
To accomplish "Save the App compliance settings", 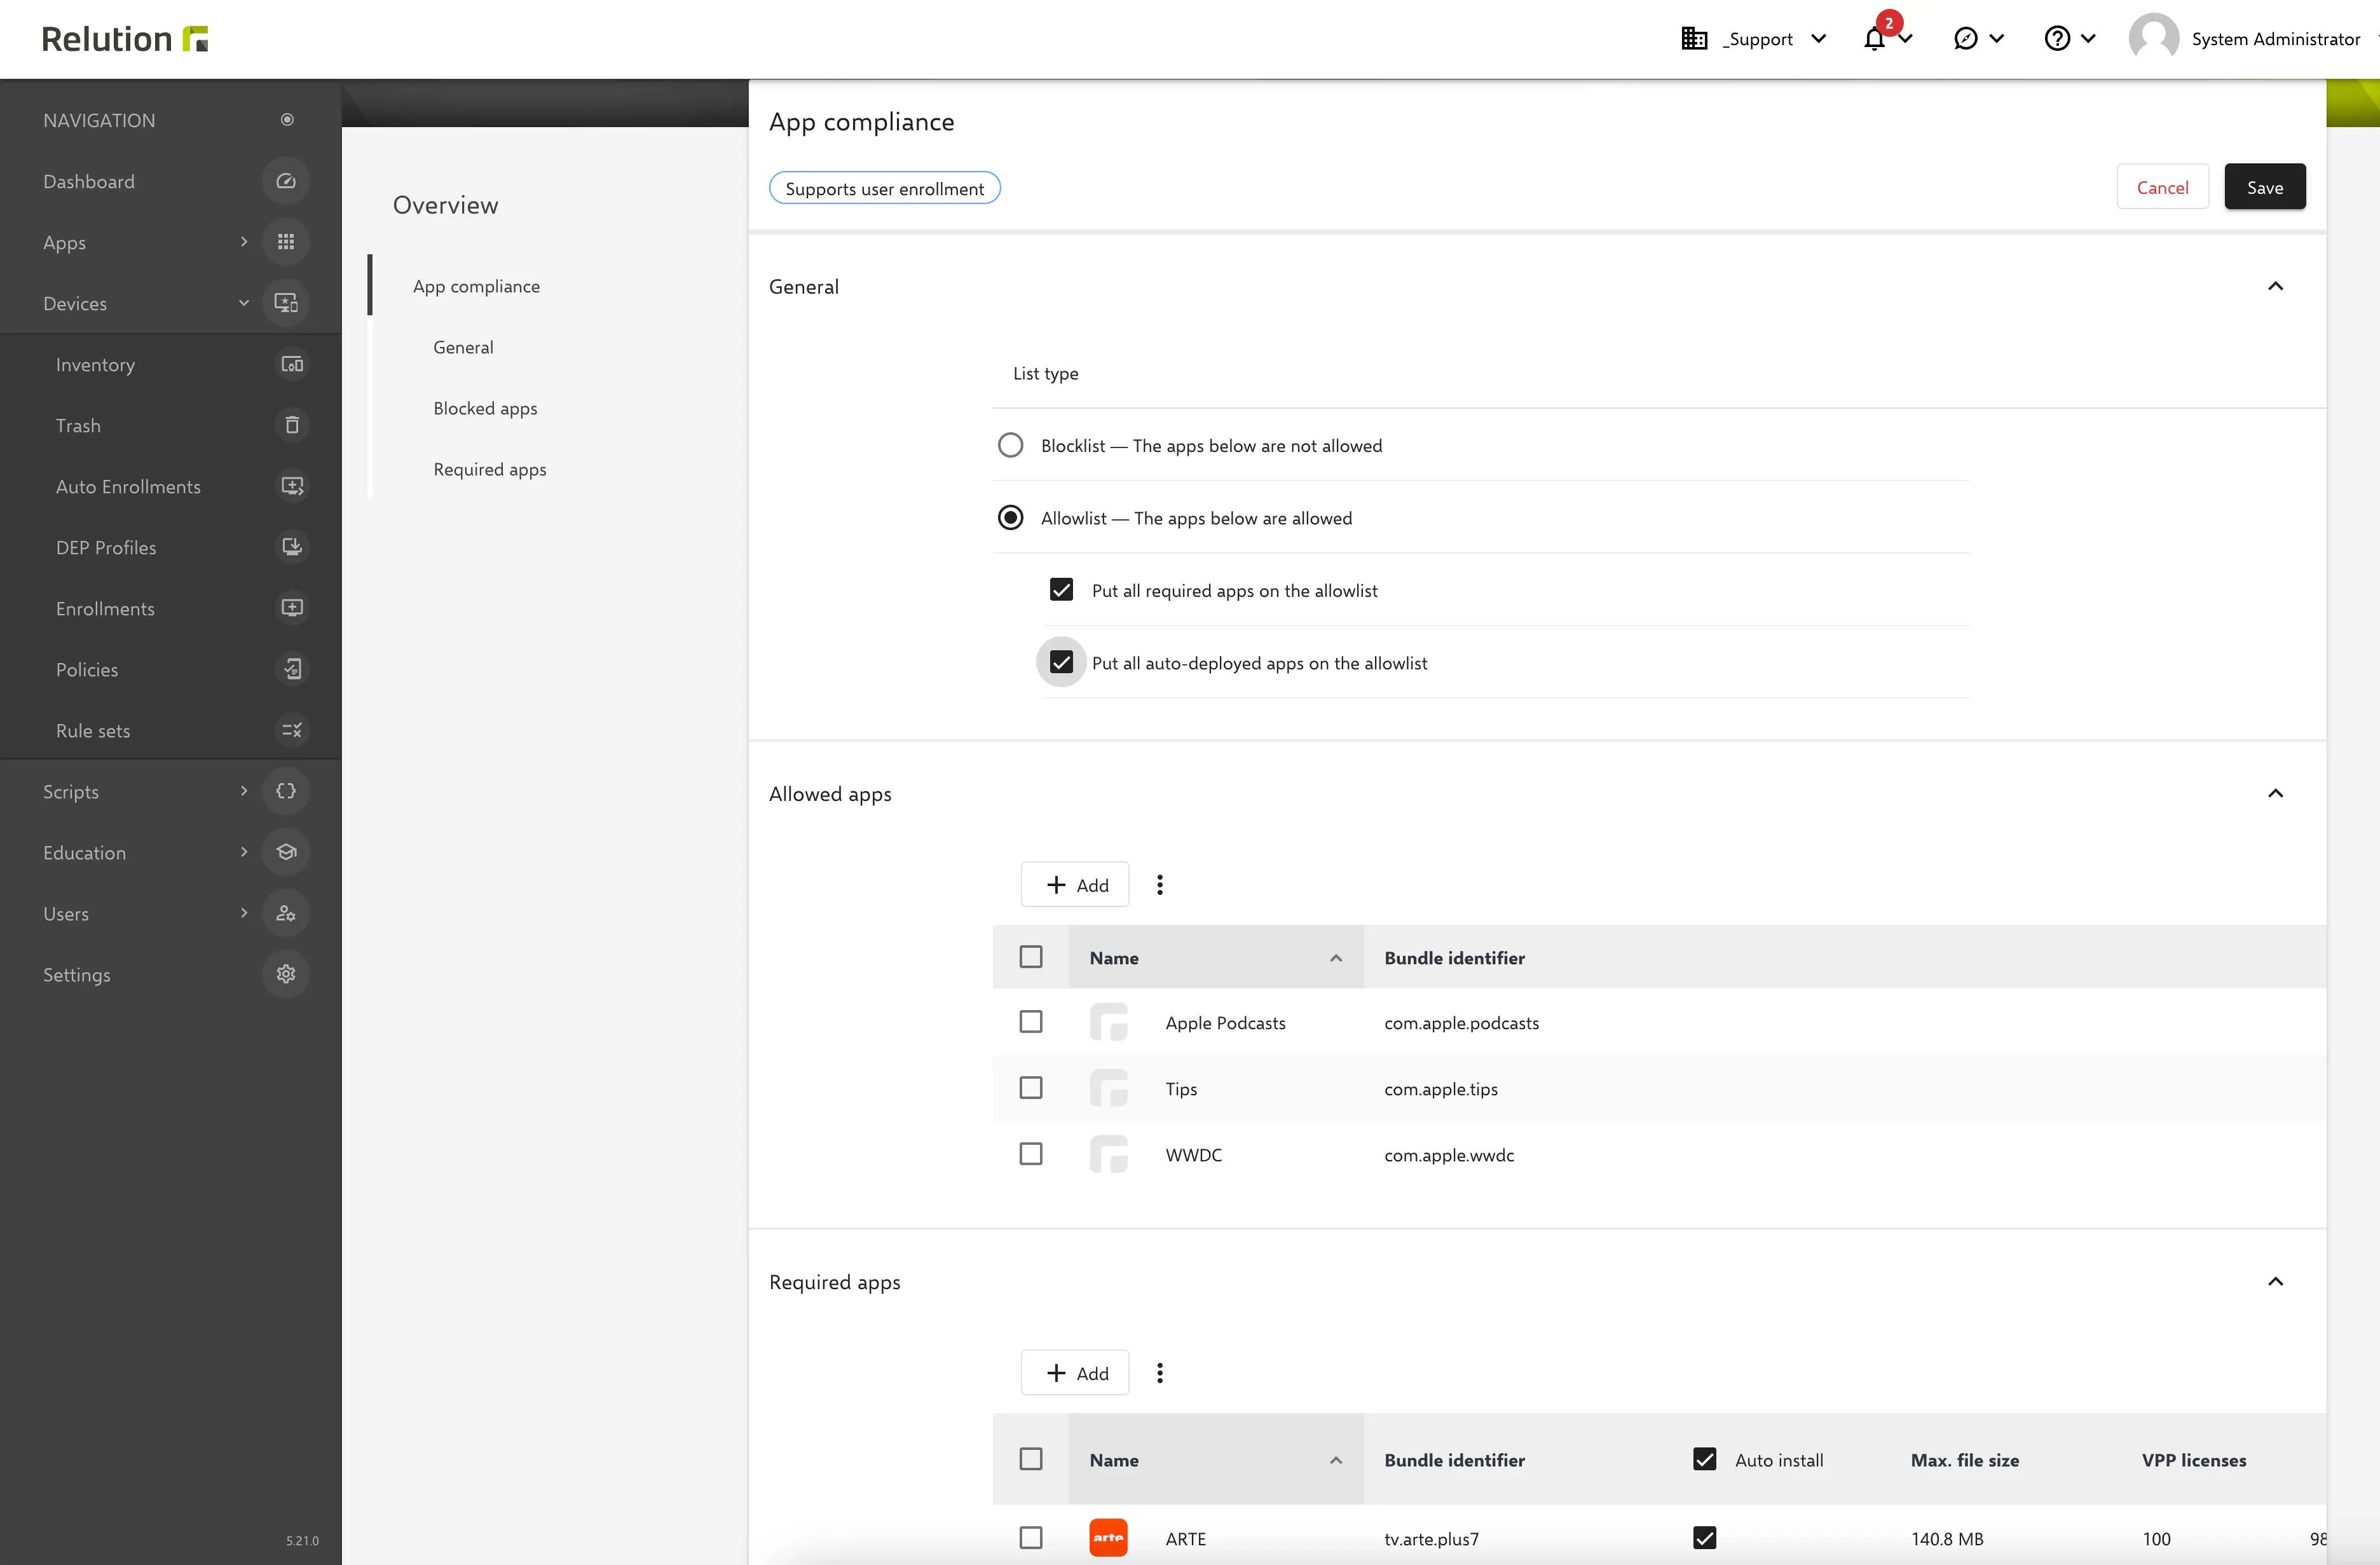I will click(2264, 187).
